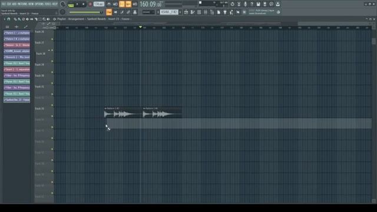The height and width of the screenshot is (212, 377).
Task: Toggle the loop recording icon
Action: [135, 4]
